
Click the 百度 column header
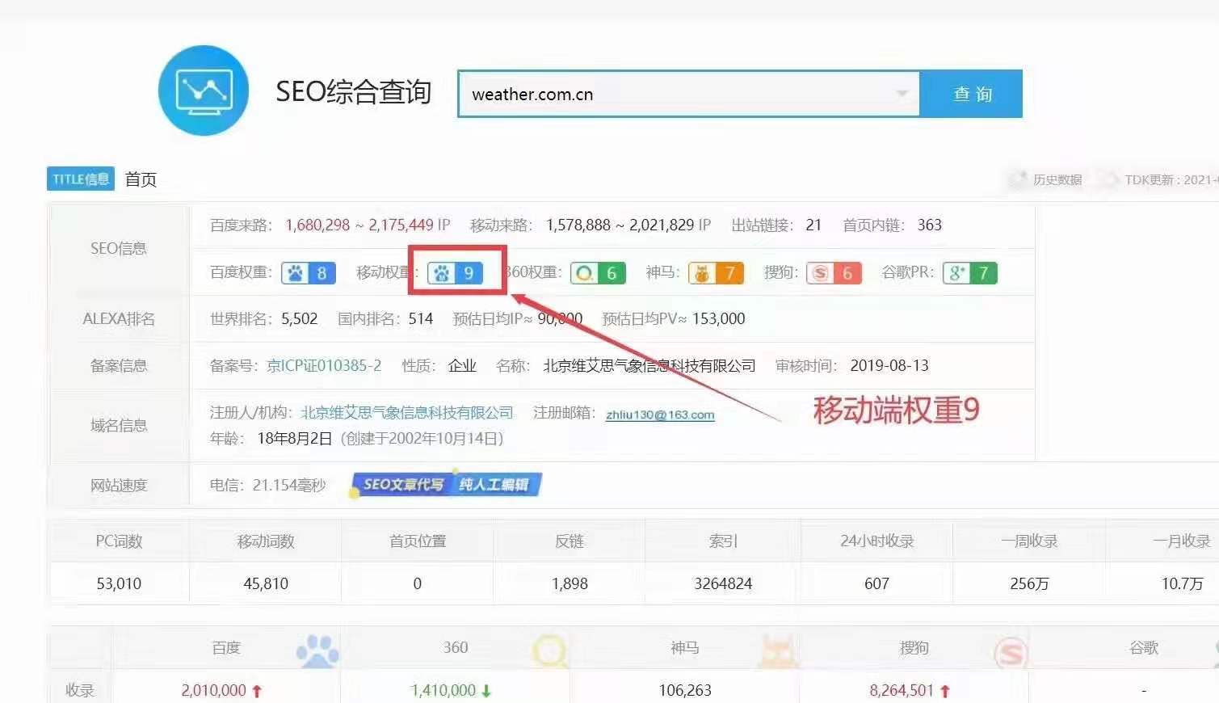tap(226, 647)
